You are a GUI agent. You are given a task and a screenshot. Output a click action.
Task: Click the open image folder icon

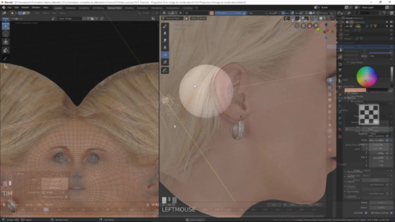92,18
